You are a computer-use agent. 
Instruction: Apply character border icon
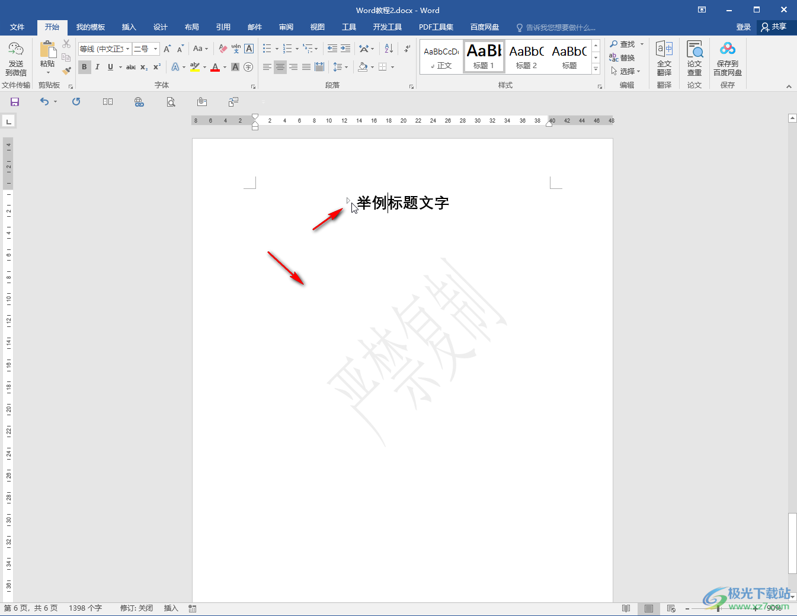(249, 49)
